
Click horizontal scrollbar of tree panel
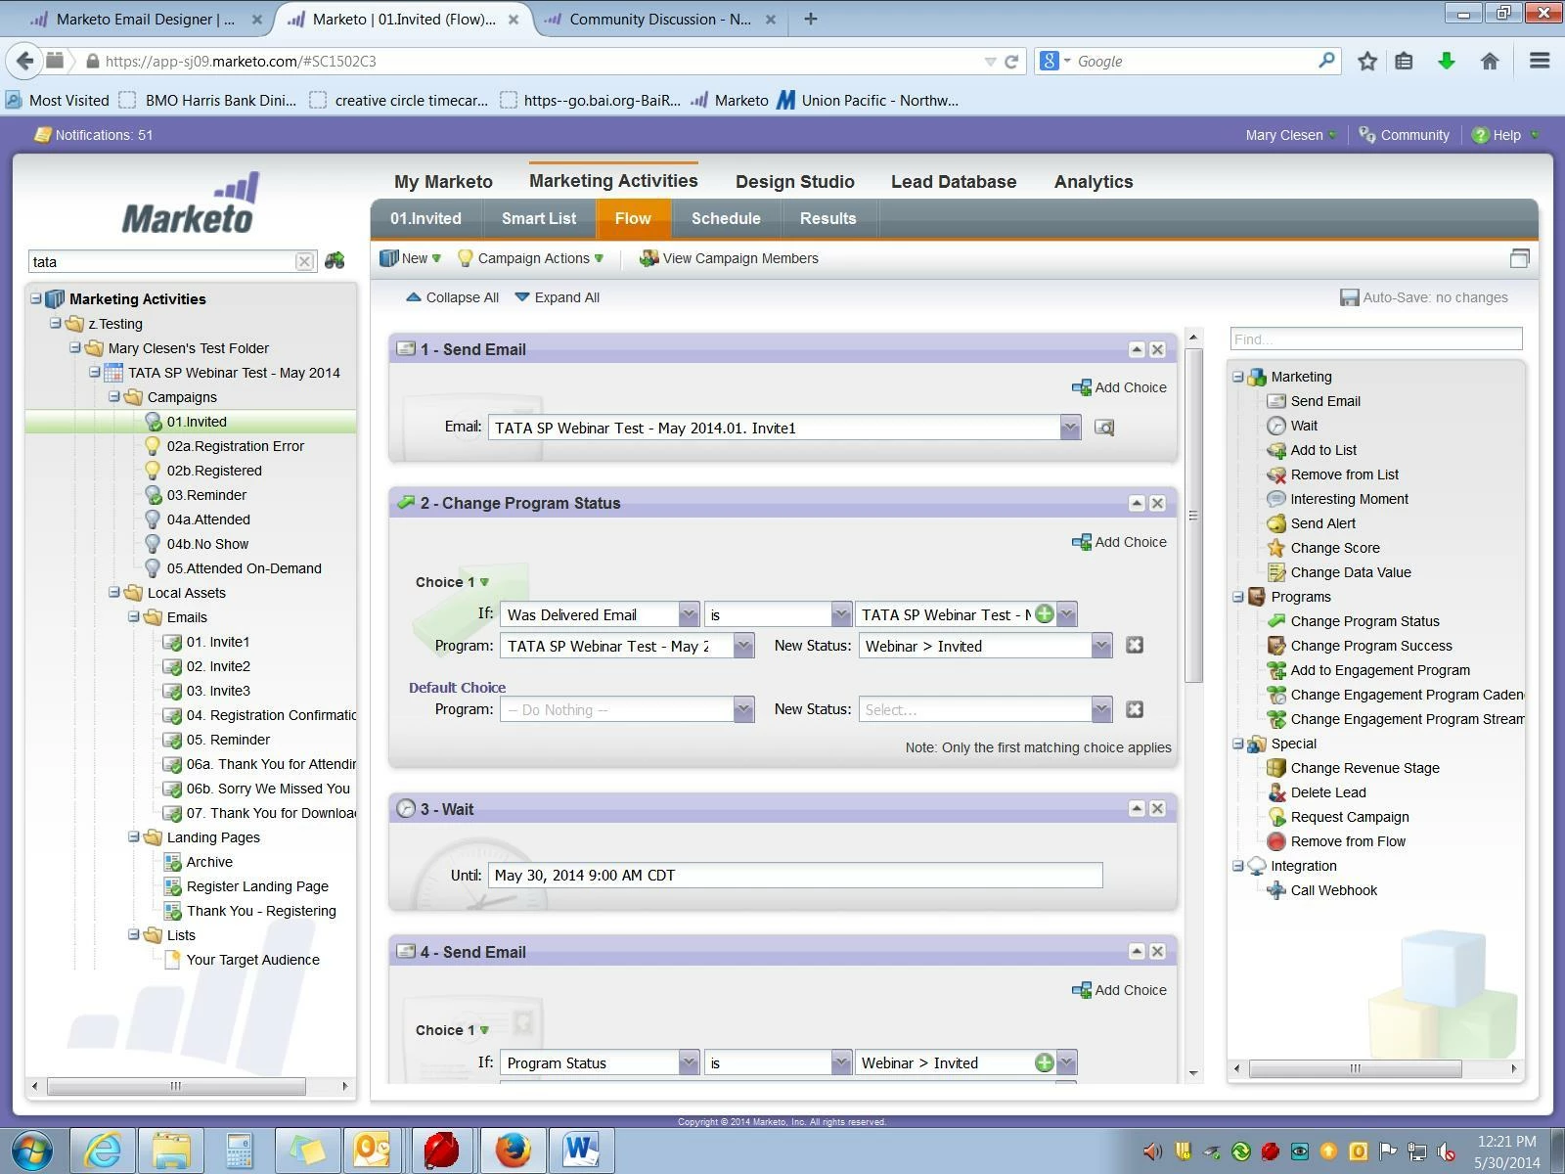coord(176,1086)
